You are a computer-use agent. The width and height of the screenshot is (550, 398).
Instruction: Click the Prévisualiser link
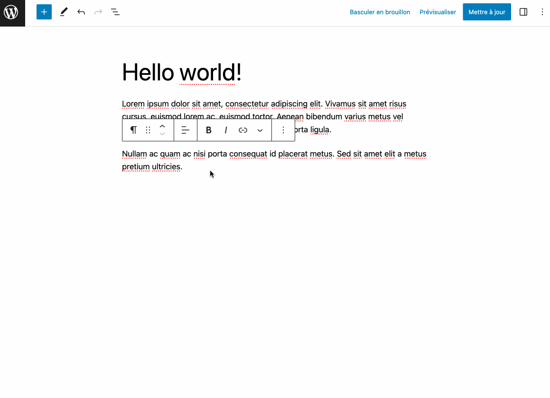click(438, 12)
